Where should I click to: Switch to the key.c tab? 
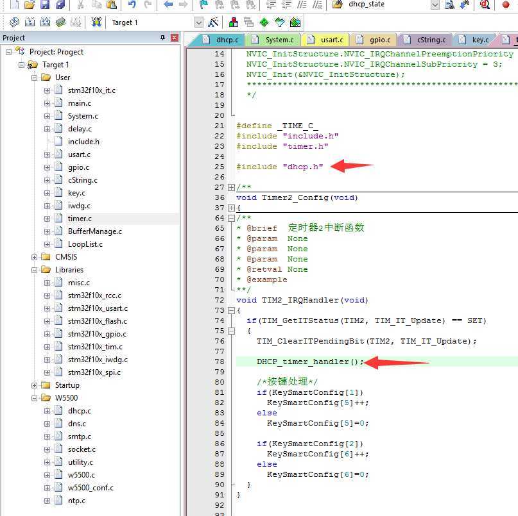pos(476,40)
